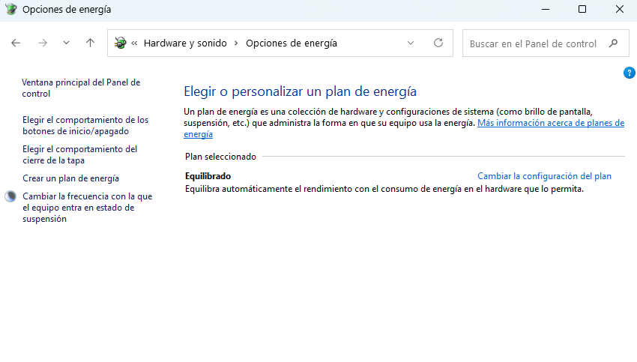Go up one level with up arrow
The width and height of the screenshot is (637, 362).
point(90,43)
